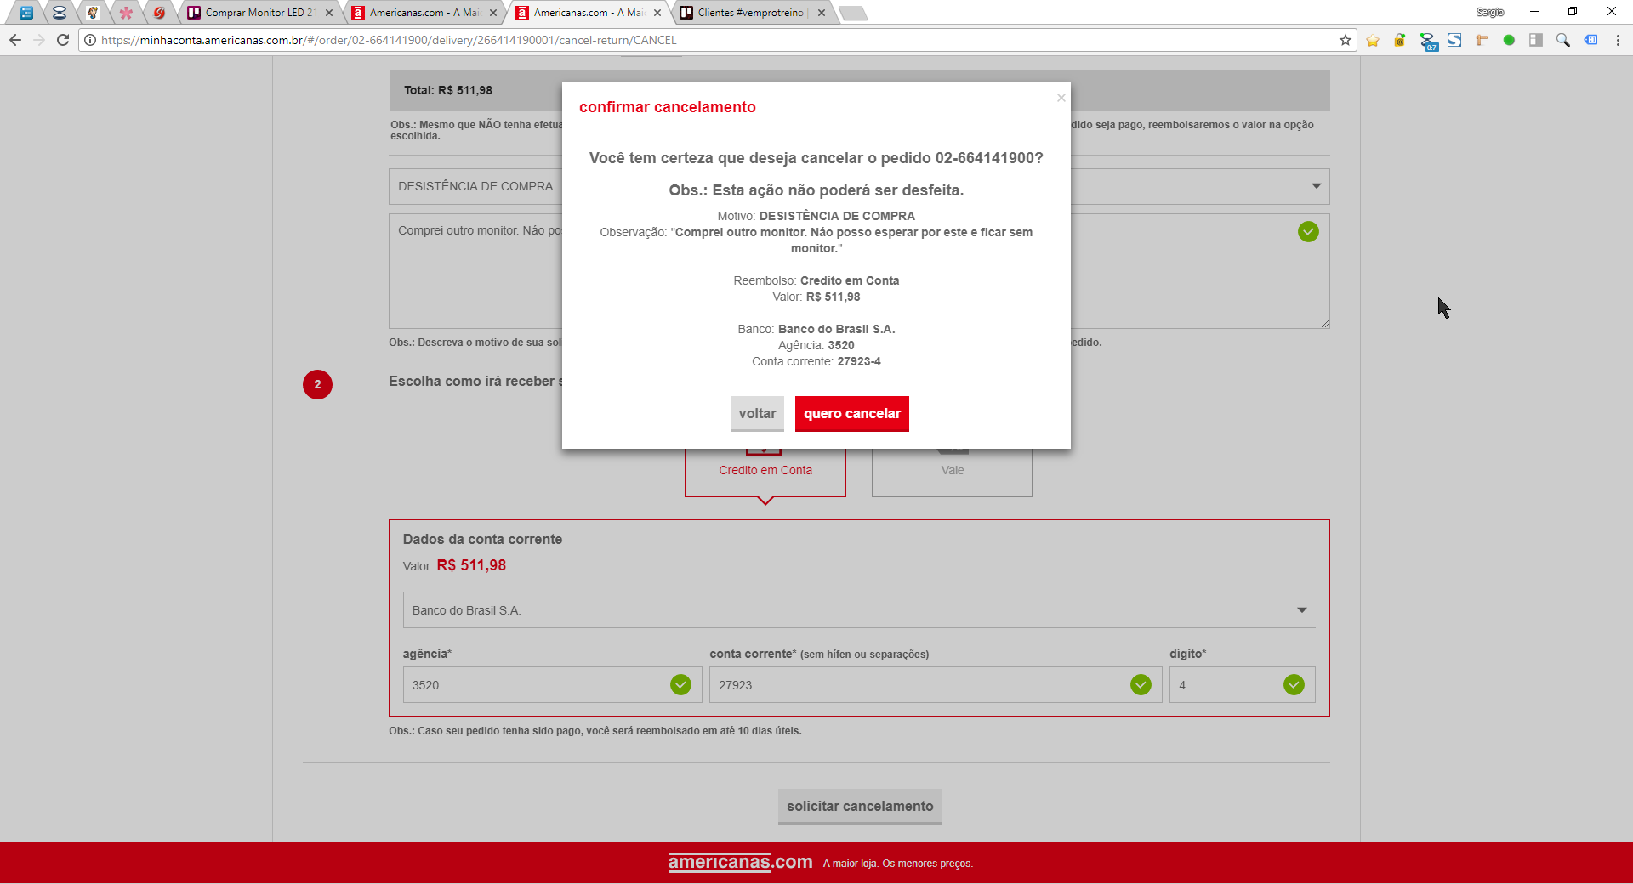Screen dimensions: 1633x884
Task: Click the Sergio profile button
Action: (1490, 12)
